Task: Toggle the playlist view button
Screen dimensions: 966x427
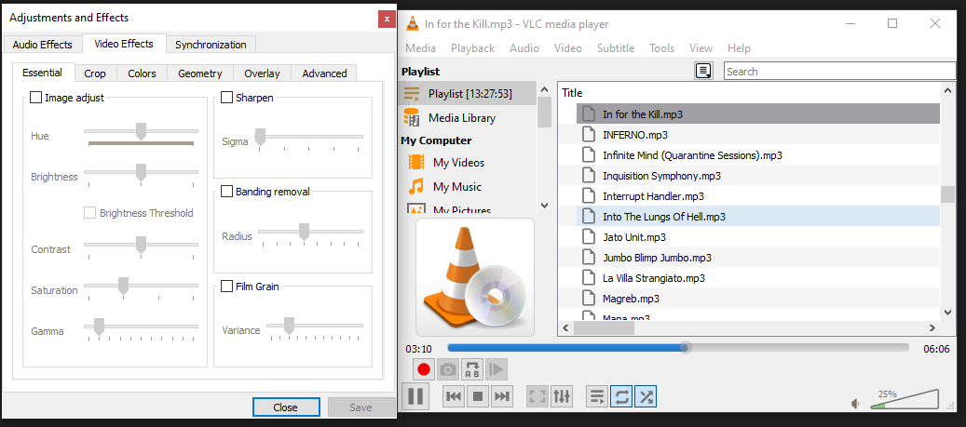Action: click(596, 397)
